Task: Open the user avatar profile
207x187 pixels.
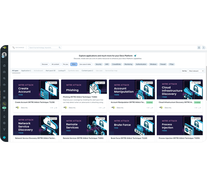Action: pos(4,55)
